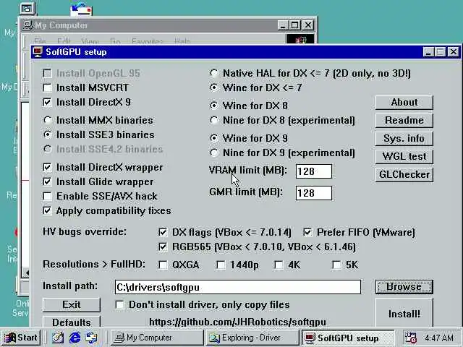Toggle Prefer FIFO (VMware) checkbox

pos(307,232)
